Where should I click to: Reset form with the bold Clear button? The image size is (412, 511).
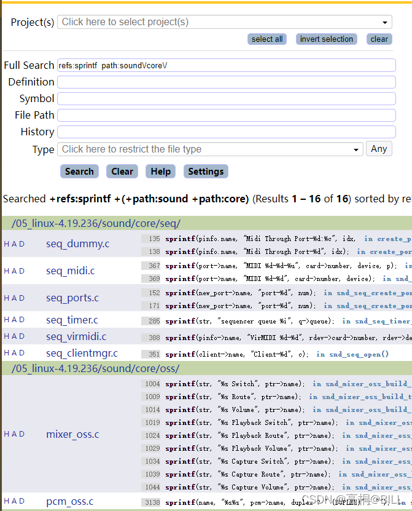122,172
